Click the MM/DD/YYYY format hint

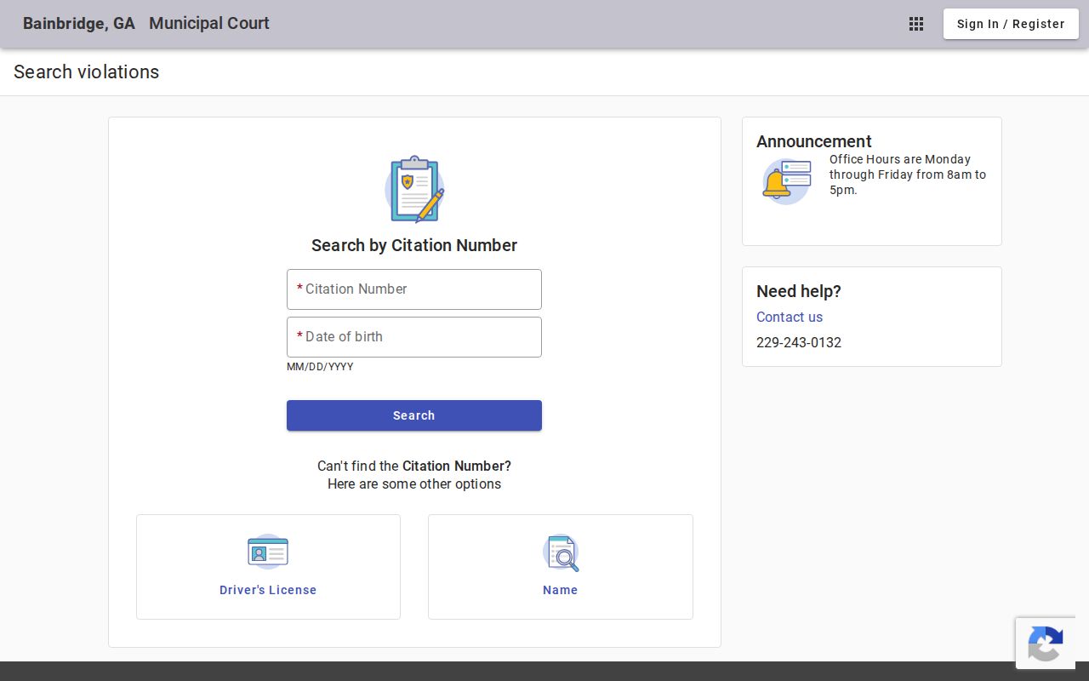click(320, 367)
